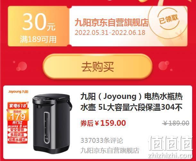Click the 满189可用 coupon condition text
196x161 pixels.
click(38, 40)
